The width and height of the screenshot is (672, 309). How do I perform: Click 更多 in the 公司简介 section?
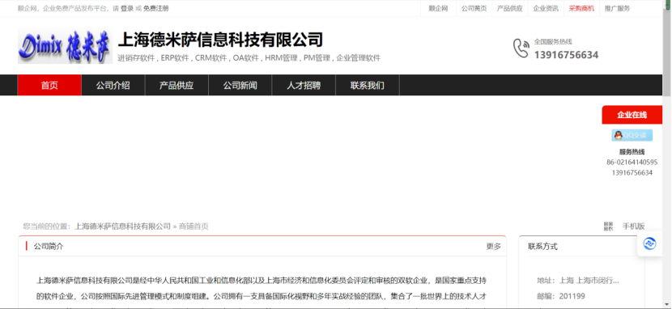[x=493, y=247]
